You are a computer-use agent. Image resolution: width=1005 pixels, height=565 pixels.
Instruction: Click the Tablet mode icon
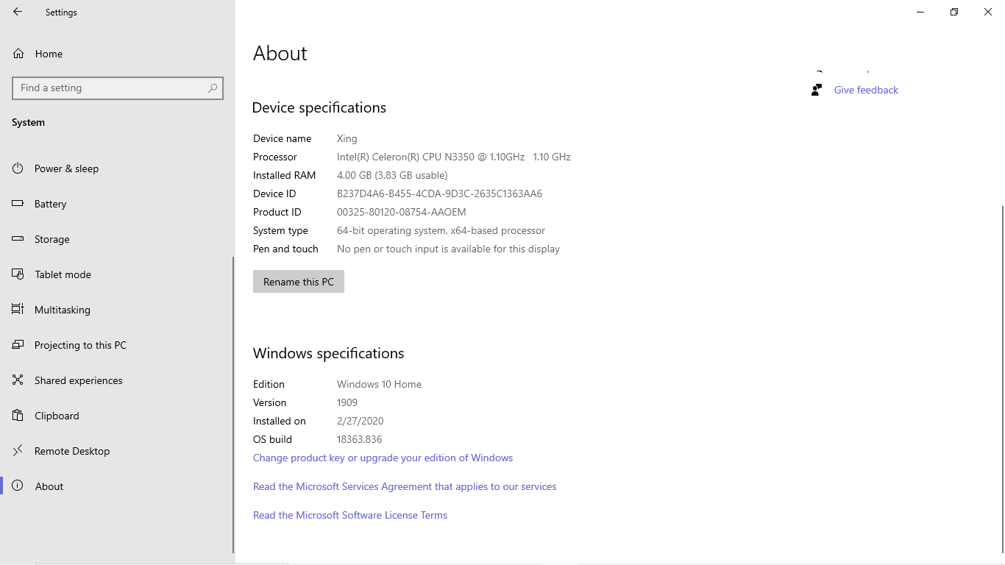tap(18, 274)
